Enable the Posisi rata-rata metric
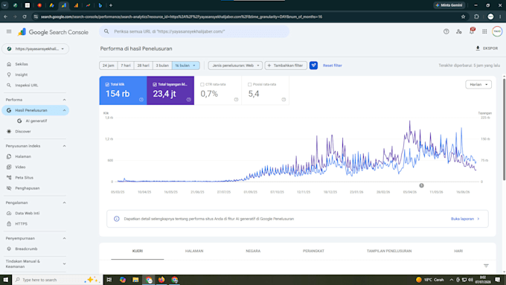 (x=249, y=85)
